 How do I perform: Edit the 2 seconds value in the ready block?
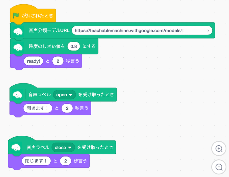58,61
